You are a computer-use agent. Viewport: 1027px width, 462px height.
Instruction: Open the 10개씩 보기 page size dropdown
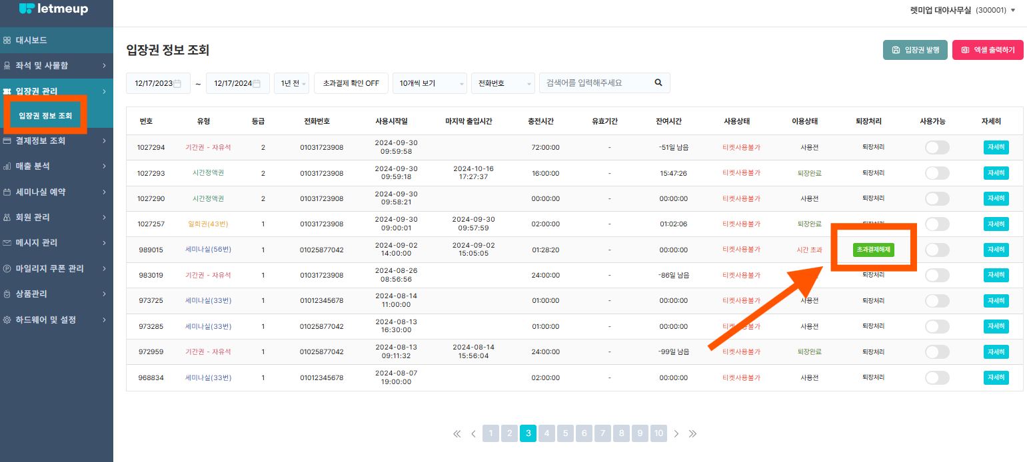[429, 83]
